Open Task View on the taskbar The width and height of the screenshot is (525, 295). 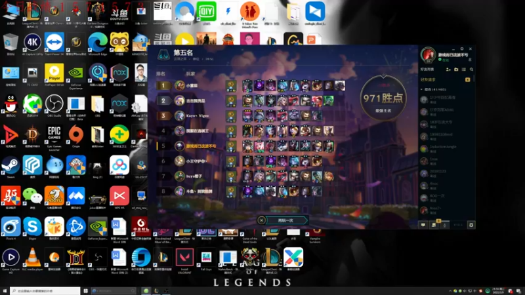pyautogui.click(x=85, y=291)
